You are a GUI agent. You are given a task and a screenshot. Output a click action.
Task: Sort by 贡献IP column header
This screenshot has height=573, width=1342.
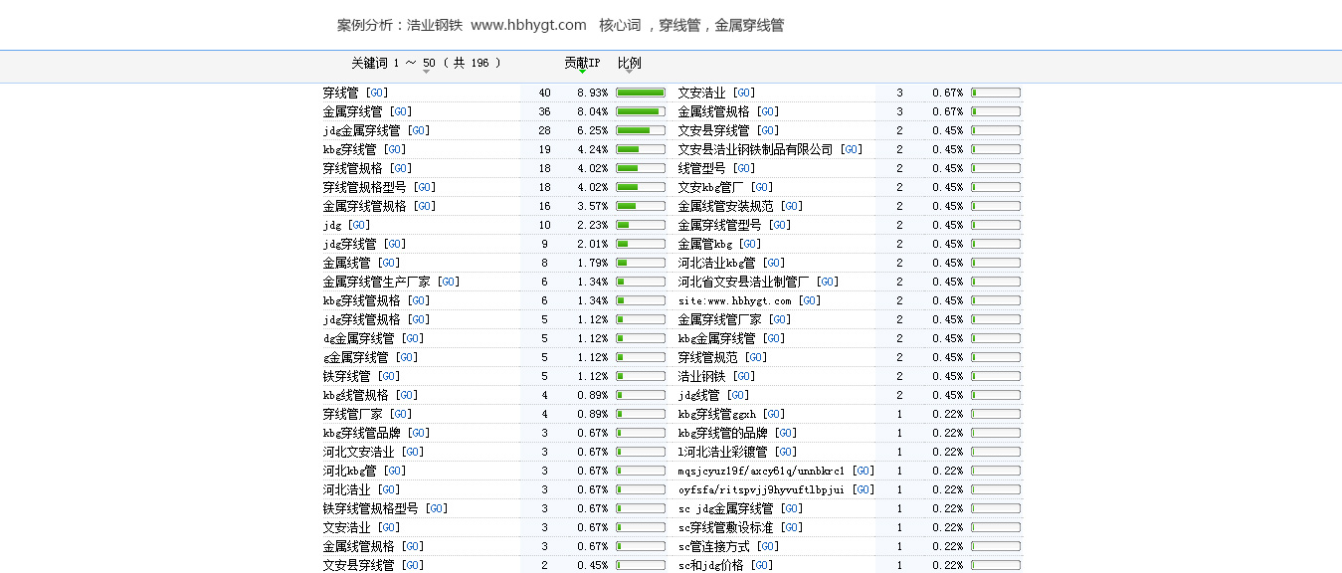(582, 64)
